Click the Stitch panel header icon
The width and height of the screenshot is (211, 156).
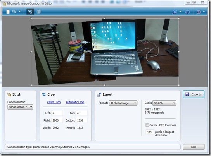(x=9, y=94)
